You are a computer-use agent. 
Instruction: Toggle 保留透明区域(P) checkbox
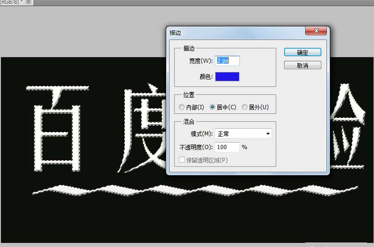click(x=182, y=160)
